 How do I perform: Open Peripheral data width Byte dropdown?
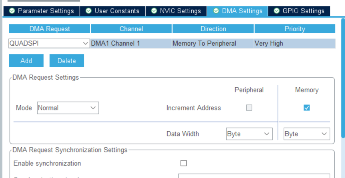coord(249,134)
